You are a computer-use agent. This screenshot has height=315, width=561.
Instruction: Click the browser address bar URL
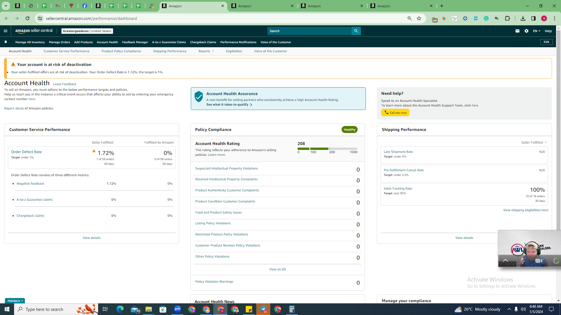pyautogui.click(x=91, y=18)
